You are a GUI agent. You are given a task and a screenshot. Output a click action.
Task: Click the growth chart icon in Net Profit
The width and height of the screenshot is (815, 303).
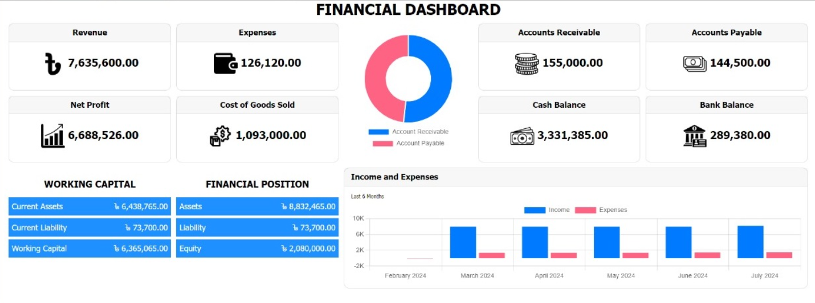(x=52, y=136)
